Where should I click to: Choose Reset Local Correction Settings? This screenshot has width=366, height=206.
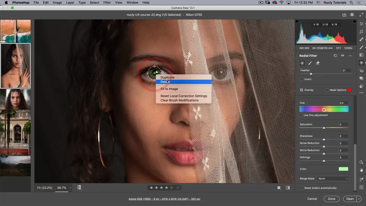coord(184,96)
